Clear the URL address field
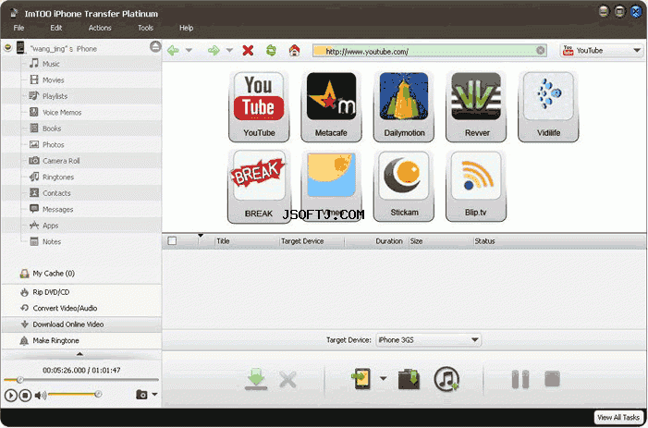This screenshot has height=428, width=648. (540, 51)
